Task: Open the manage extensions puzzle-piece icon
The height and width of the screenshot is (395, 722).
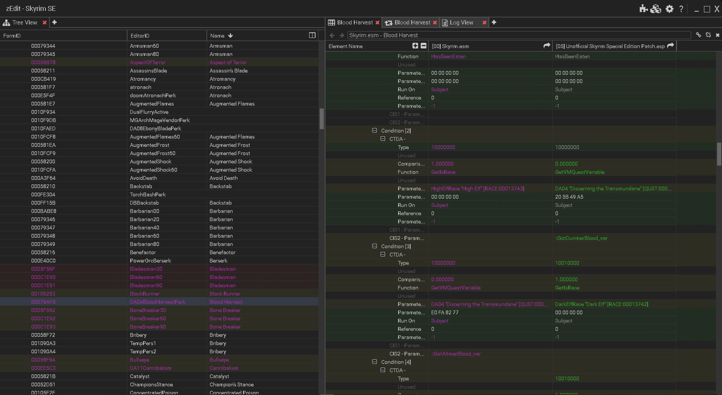Action: coord(643,9)
